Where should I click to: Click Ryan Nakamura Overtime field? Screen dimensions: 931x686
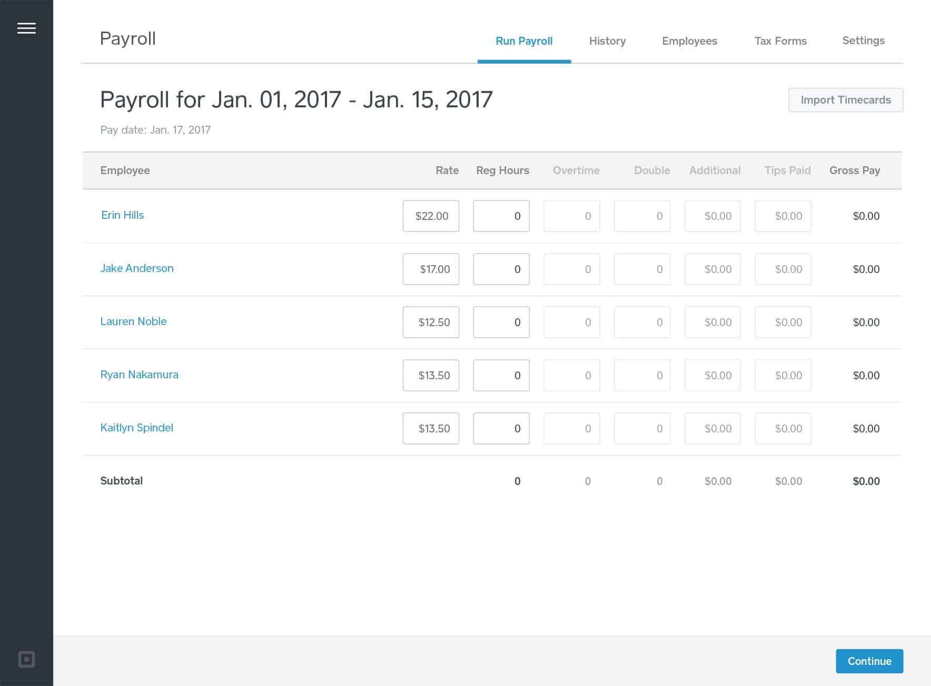click(x=572, y=375)
